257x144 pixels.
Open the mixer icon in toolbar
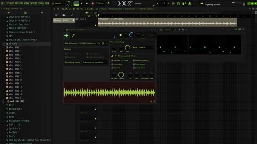tap(173, 4)
